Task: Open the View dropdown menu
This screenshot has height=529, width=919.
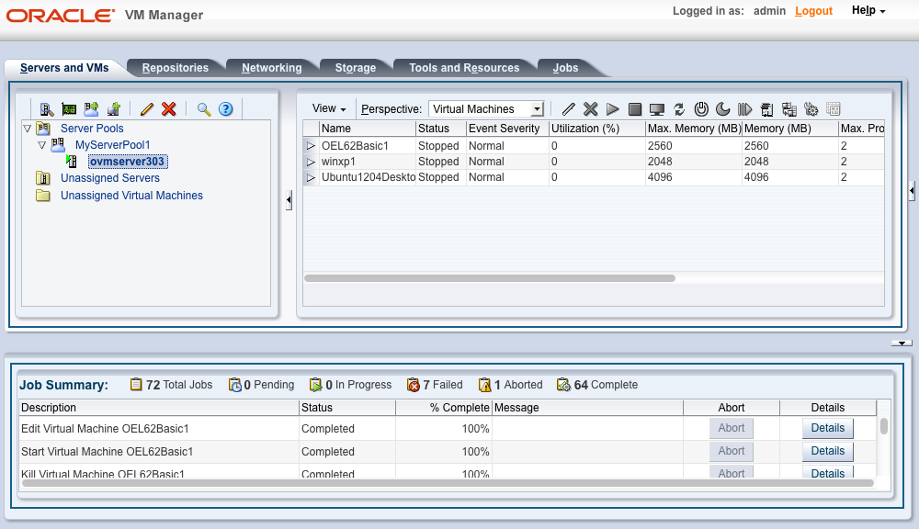Action: coord(329,108)
